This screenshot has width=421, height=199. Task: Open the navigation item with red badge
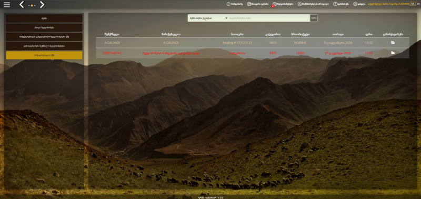click(x=283, y=4)
